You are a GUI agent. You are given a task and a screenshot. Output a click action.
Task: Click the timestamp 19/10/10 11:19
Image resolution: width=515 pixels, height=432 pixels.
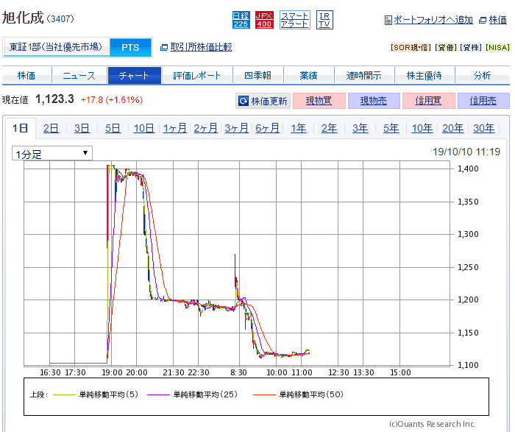coord(466,152)
